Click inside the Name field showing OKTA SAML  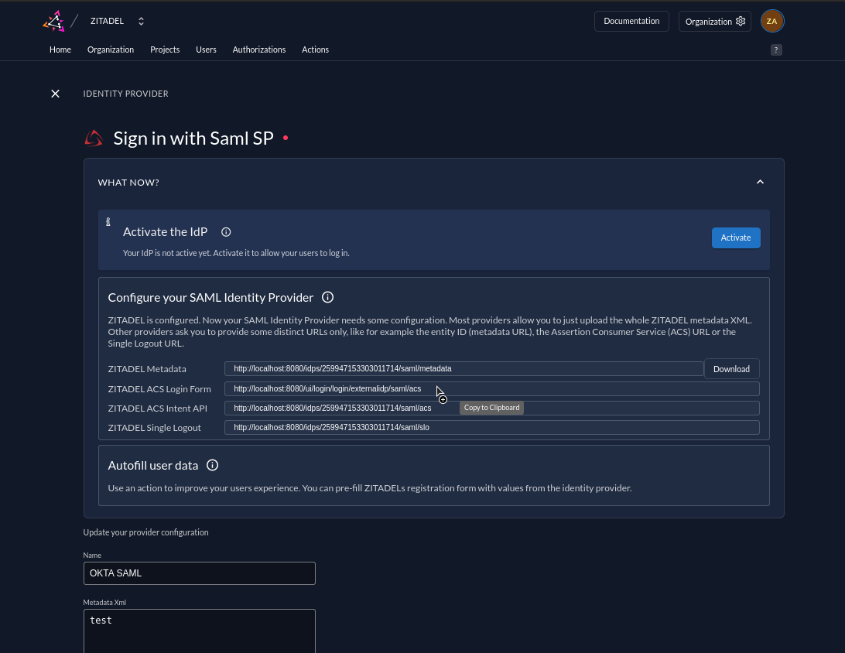tap(199, 573)
